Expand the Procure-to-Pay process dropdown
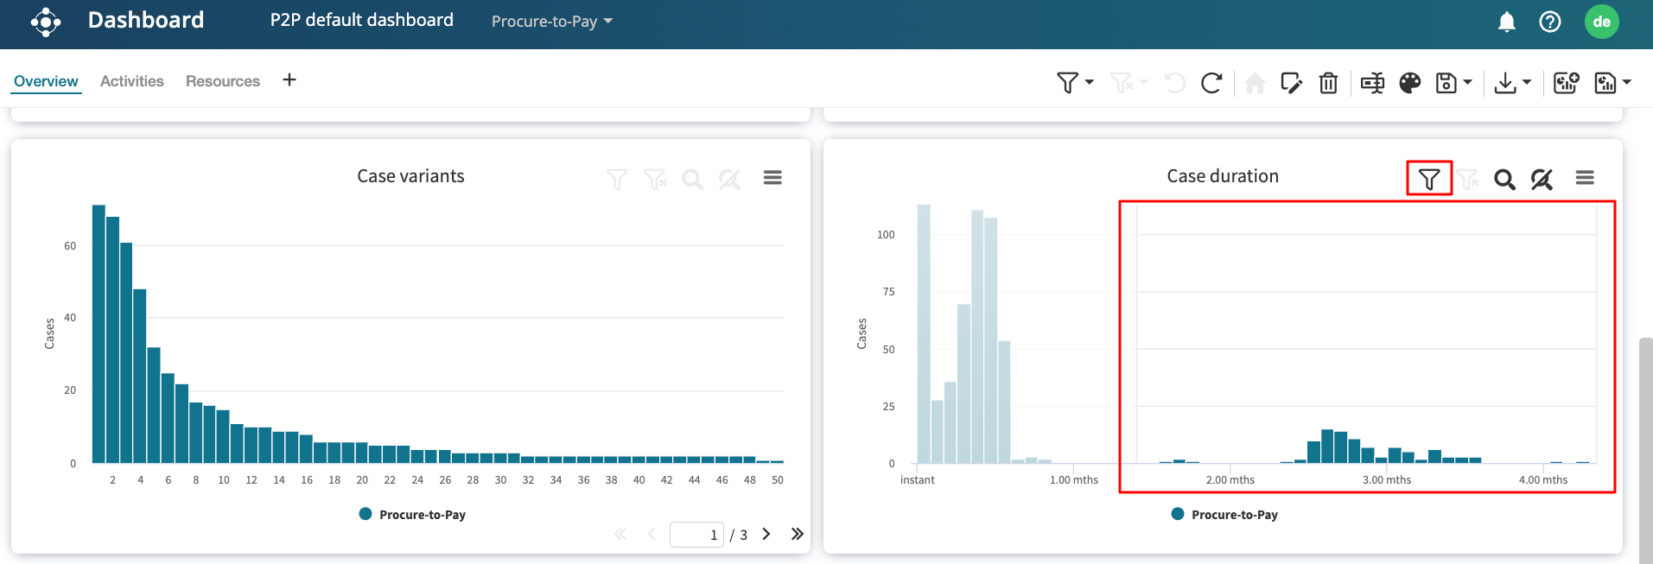Image resolution: width=1653 pixels, height=564 pixels. point(551,22)
